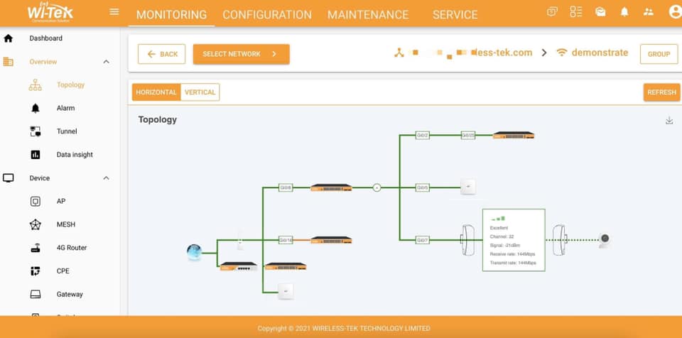The height and width of the screenshot is (338, 682).
Task: Switch topology layout to Vertical
Action: pyautogui.click(x=200, y=92)
